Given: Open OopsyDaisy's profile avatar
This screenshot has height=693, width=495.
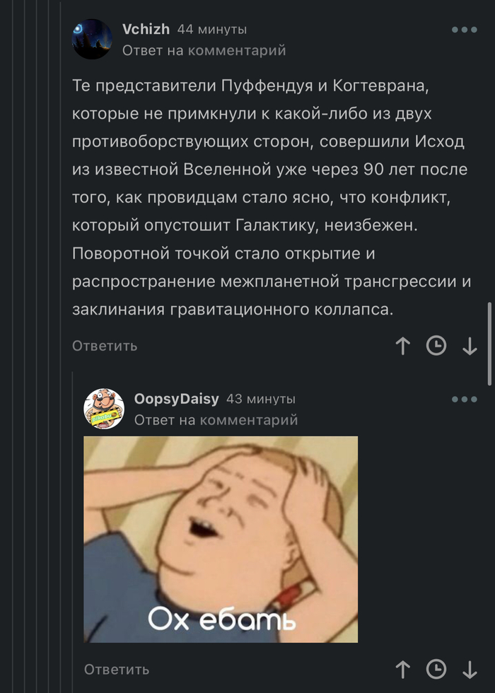Looking at the screenshot, I should pyautogui.click(x=104, y=409).
